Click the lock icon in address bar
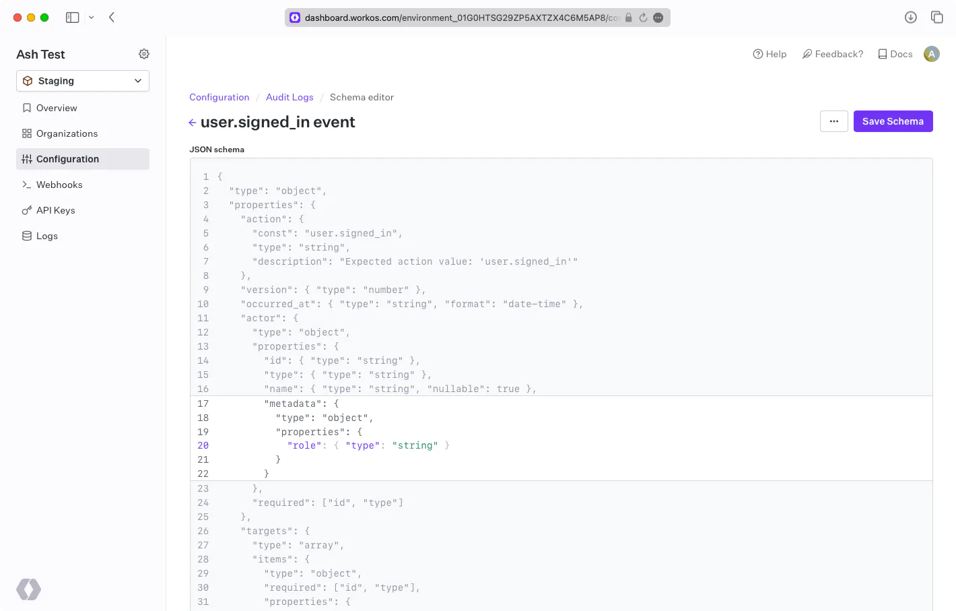The image size is (956, 611). pos(629,18)
